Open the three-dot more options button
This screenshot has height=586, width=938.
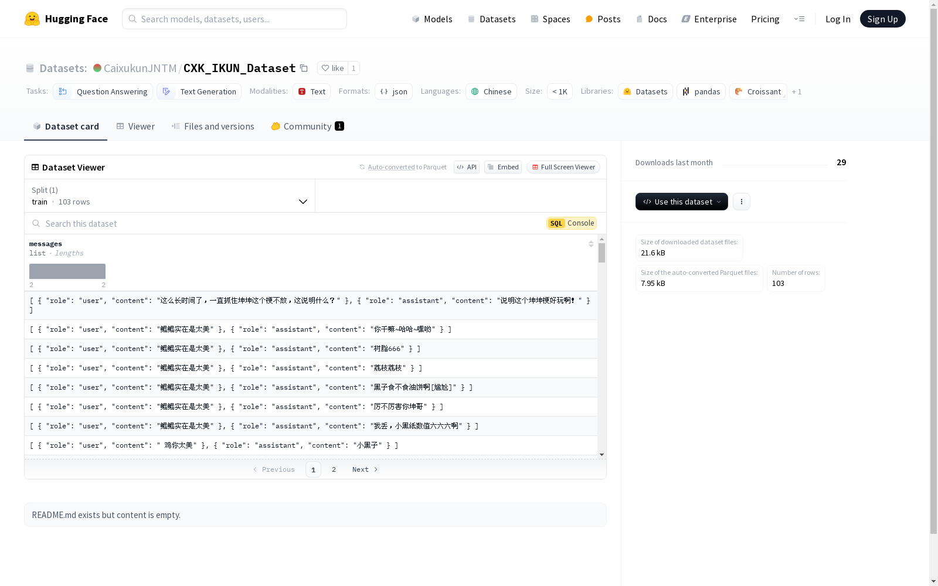pyautogui.click(x=742, y=202)
